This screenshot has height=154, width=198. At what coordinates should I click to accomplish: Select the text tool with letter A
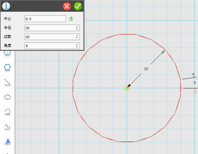[x=8, y=141]
